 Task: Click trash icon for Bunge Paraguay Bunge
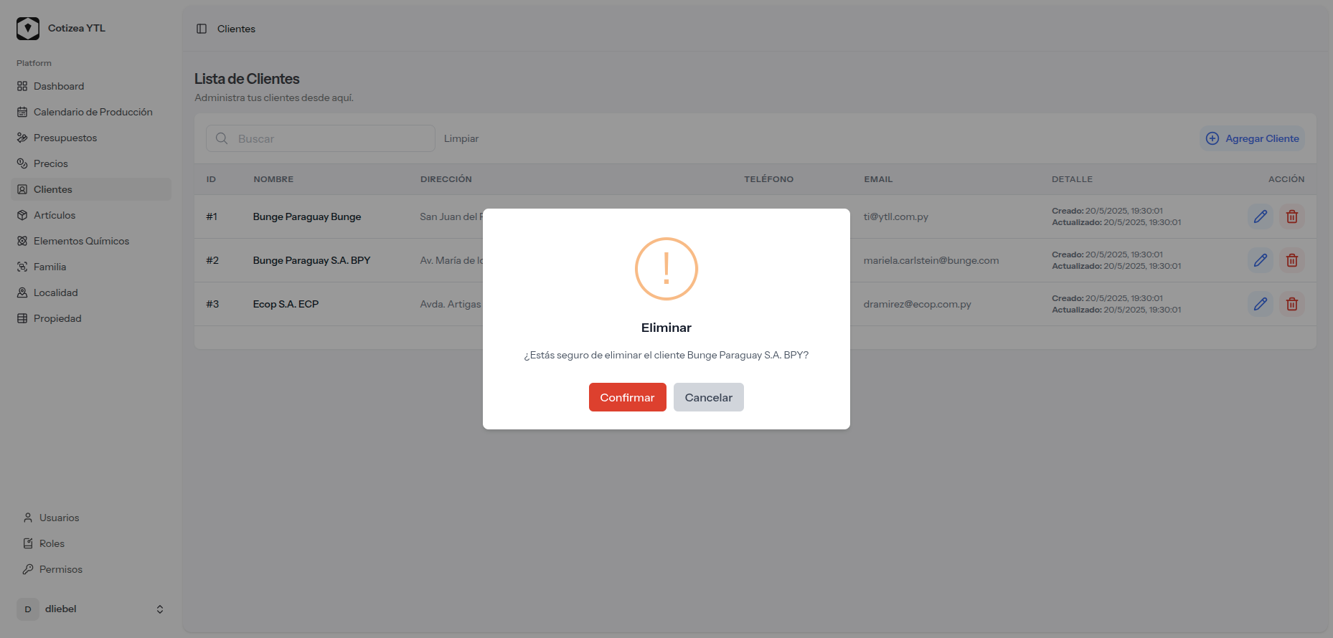click(1291, 216)
